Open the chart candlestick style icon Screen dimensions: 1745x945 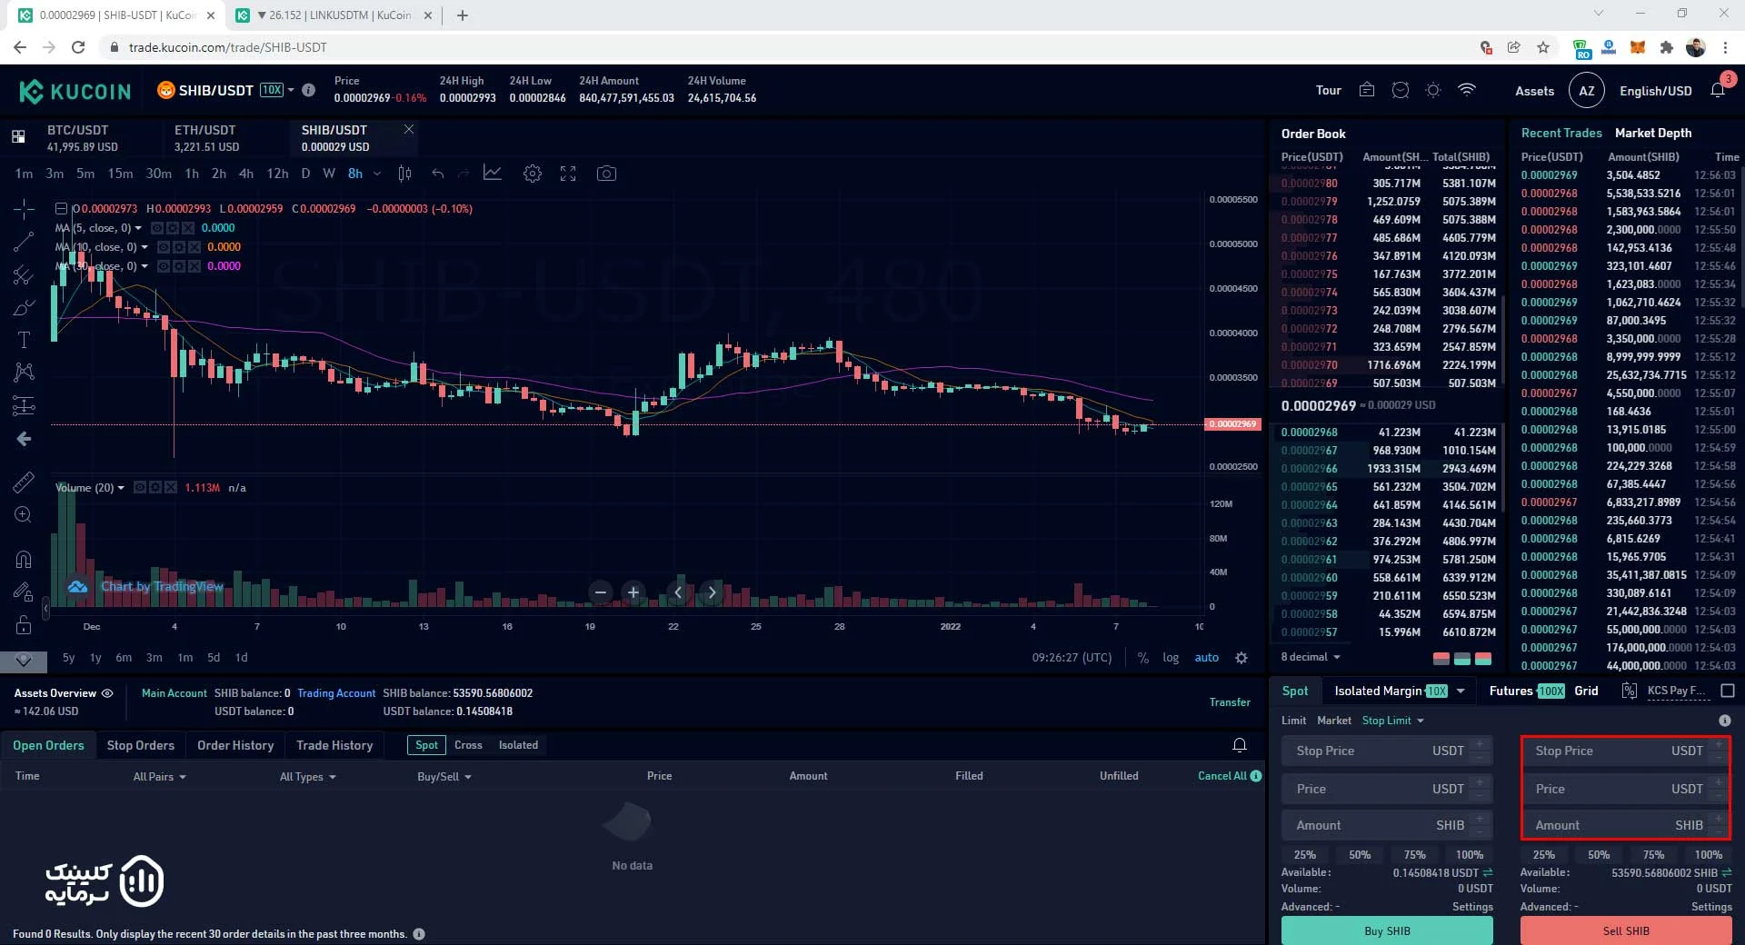coord(405,174)
